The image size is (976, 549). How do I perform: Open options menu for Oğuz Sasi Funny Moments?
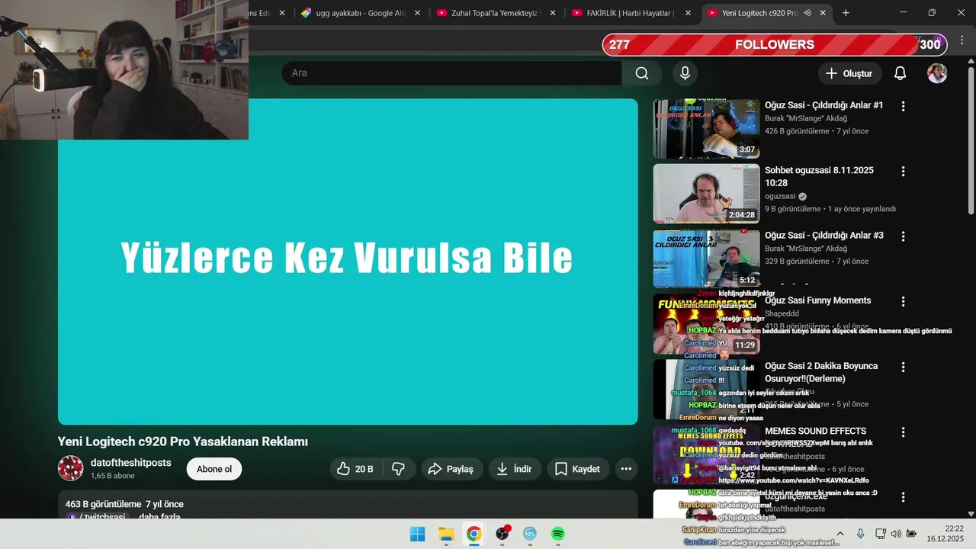click(x=903, y=302)
